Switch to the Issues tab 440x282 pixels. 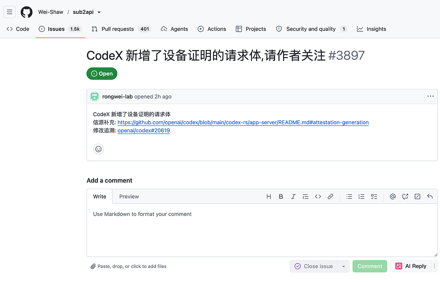click(x=60, y=29)
